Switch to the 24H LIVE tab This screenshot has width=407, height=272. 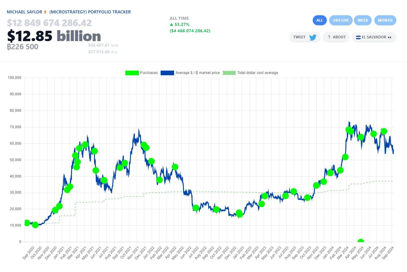341,20
